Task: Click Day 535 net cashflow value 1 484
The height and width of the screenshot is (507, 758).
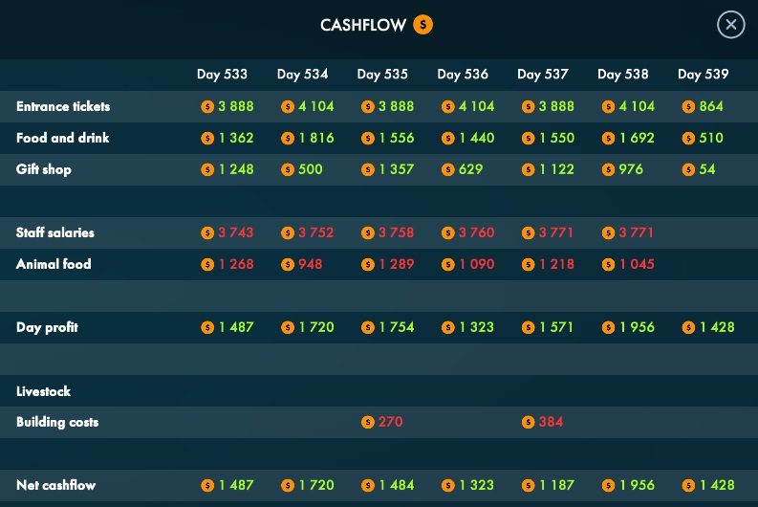Action: pyautogui.click(x=397, y=486)
